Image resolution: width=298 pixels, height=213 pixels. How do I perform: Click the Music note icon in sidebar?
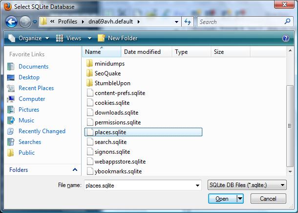(x=11, y=120)
